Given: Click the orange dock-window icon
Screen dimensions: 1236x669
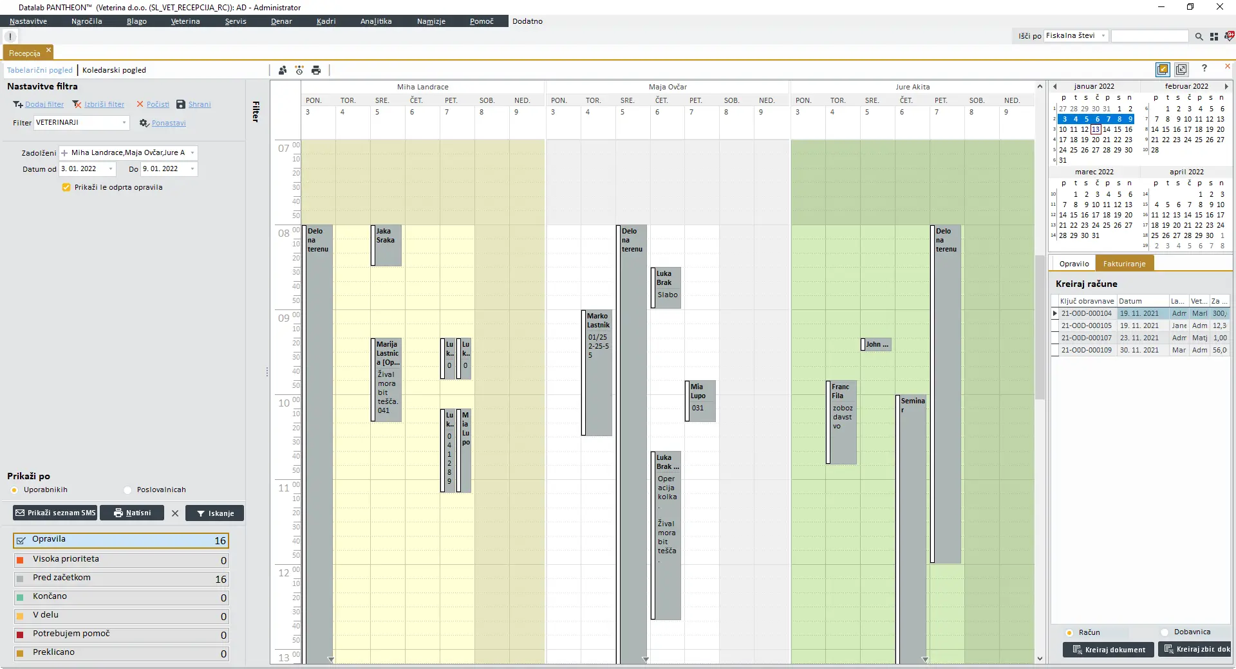Looking at the screenshot, I should click(x=1163, y=69).
